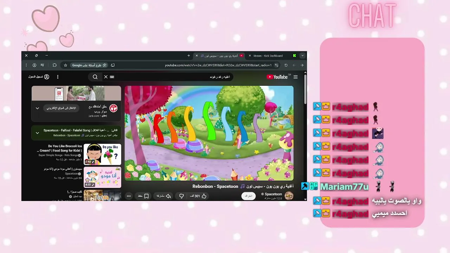Image resolution: width=450 pixels, height=253 pixels.
Task: Click the Google Lens ask Google chip
Action: (x=89, y=65)
